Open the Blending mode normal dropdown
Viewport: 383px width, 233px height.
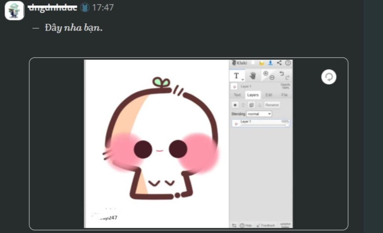coord(259,114)
